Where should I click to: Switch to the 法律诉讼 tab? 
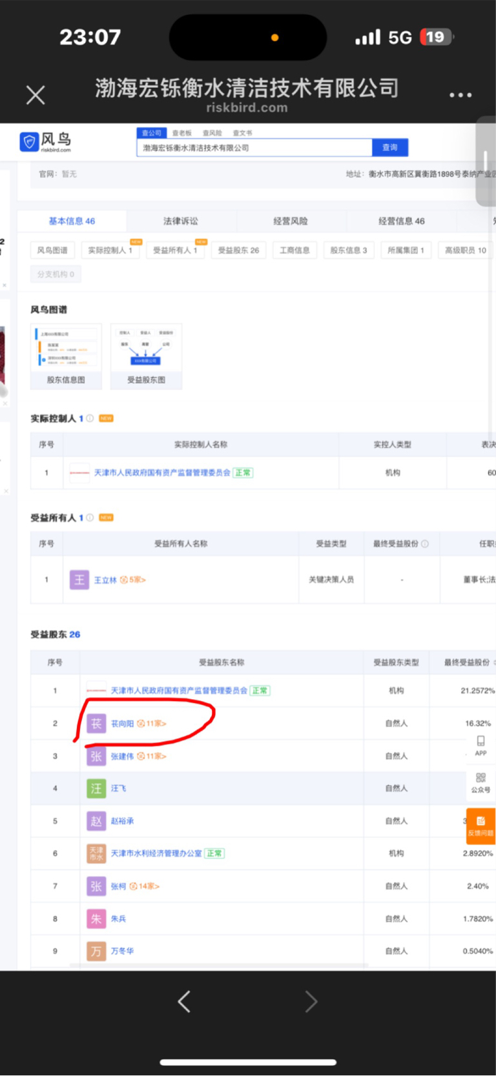click(x=181, y=221)
